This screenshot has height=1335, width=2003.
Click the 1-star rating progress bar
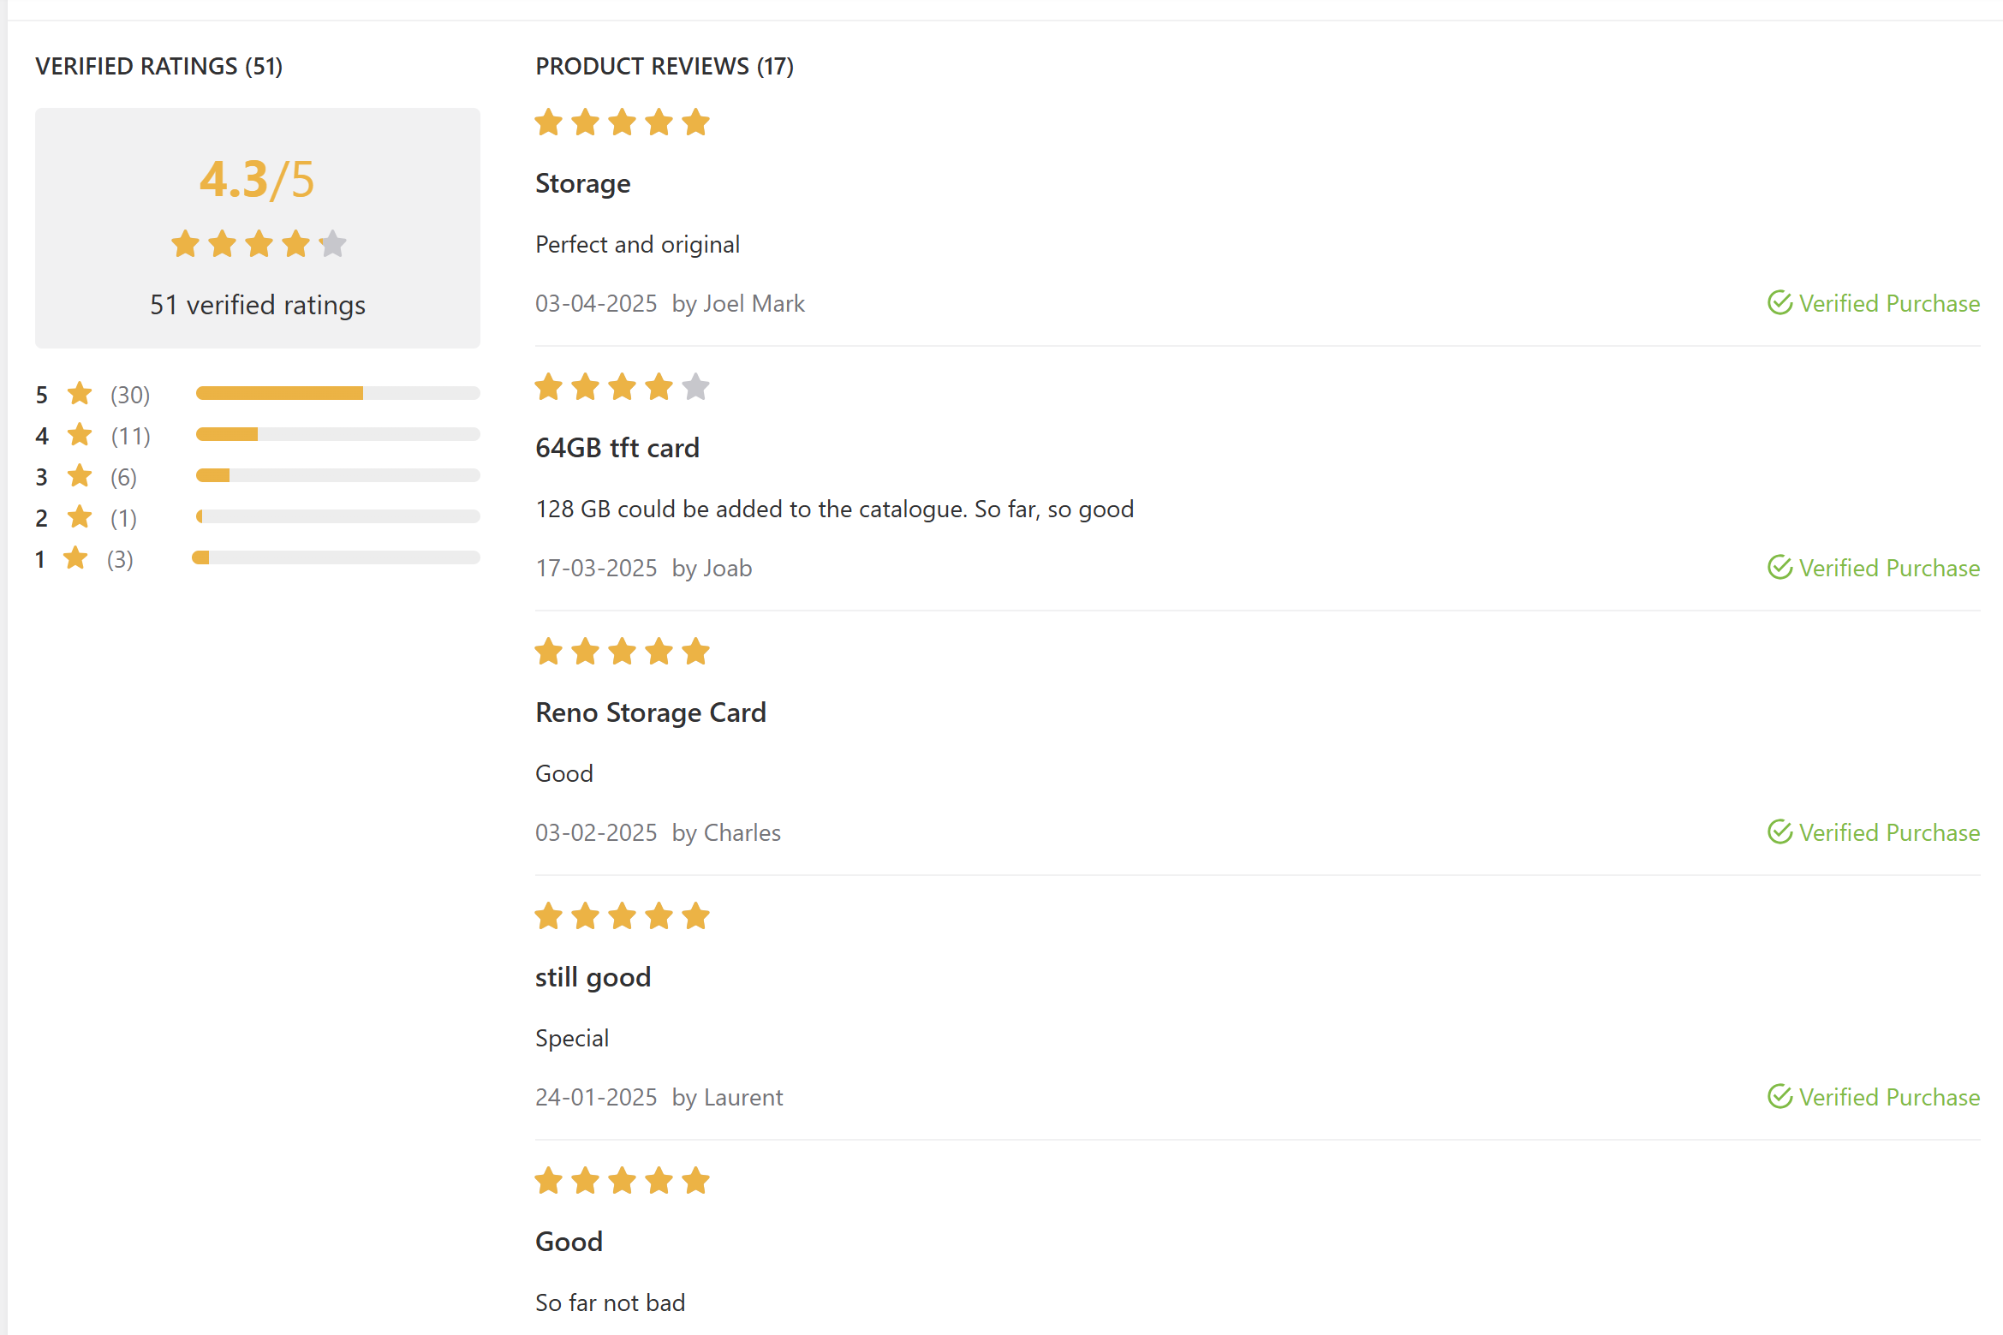(336, 557)
